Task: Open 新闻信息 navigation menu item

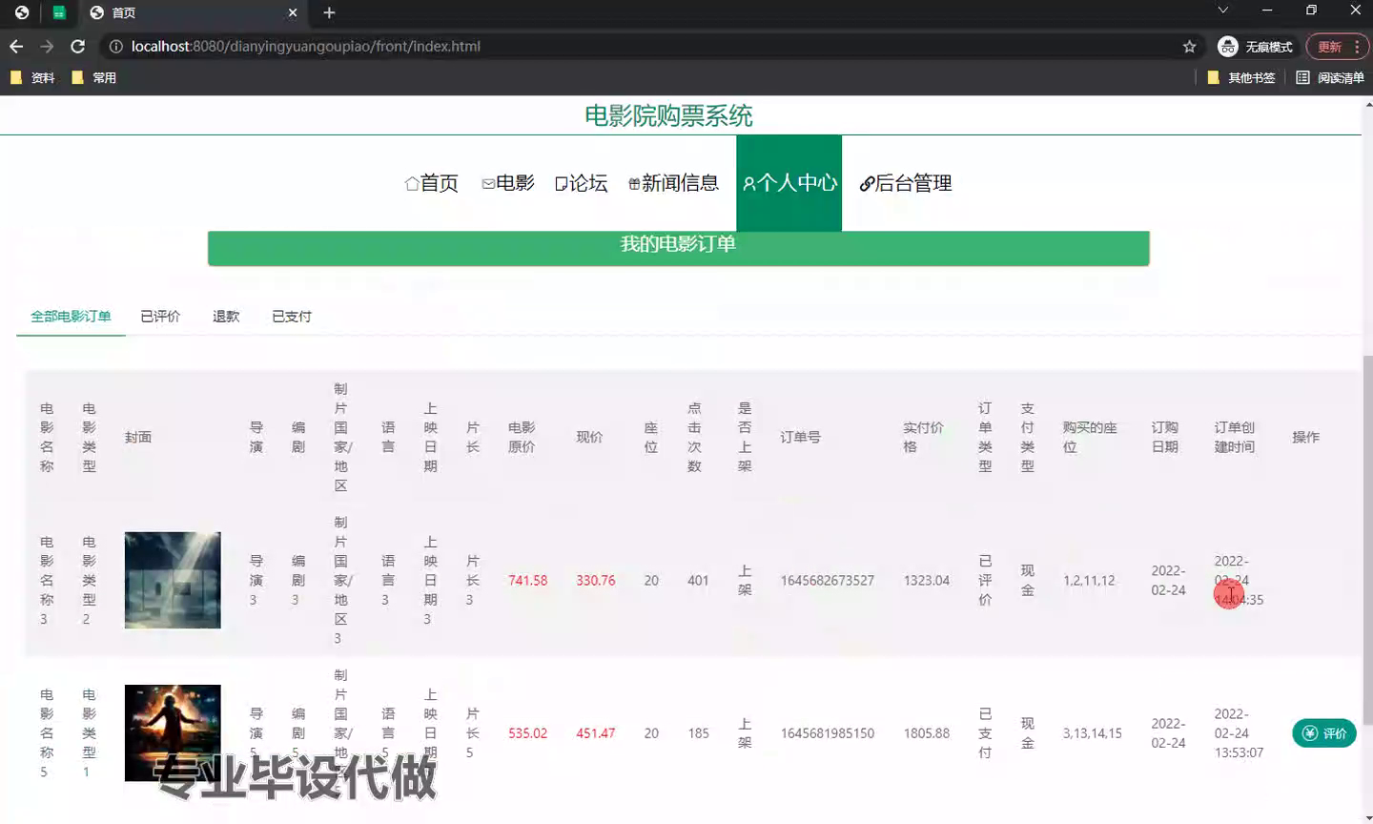Action: click(x=673, y=183)
